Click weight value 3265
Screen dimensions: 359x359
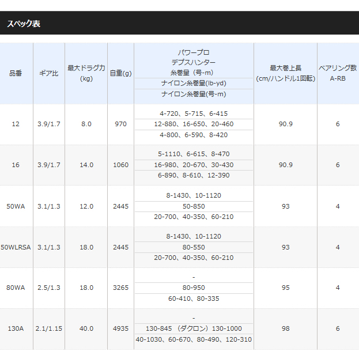click(120, 288)
